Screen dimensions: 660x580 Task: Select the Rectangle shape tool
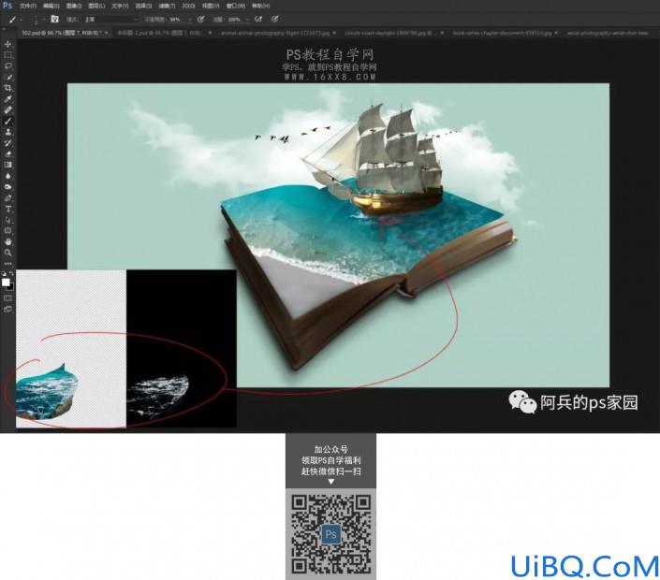[7, 231]
